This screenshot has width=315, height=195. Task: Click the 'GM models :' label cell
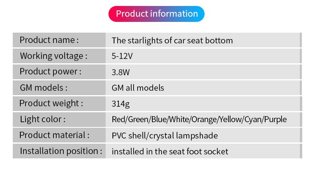[x=43, y=88]
